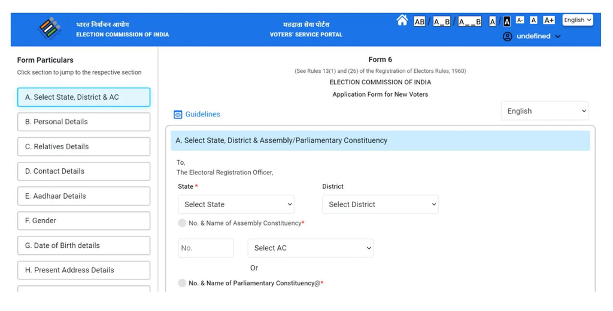Open form language English dropdown
Screen dimensions: 613x311
(x=545, y=111)
